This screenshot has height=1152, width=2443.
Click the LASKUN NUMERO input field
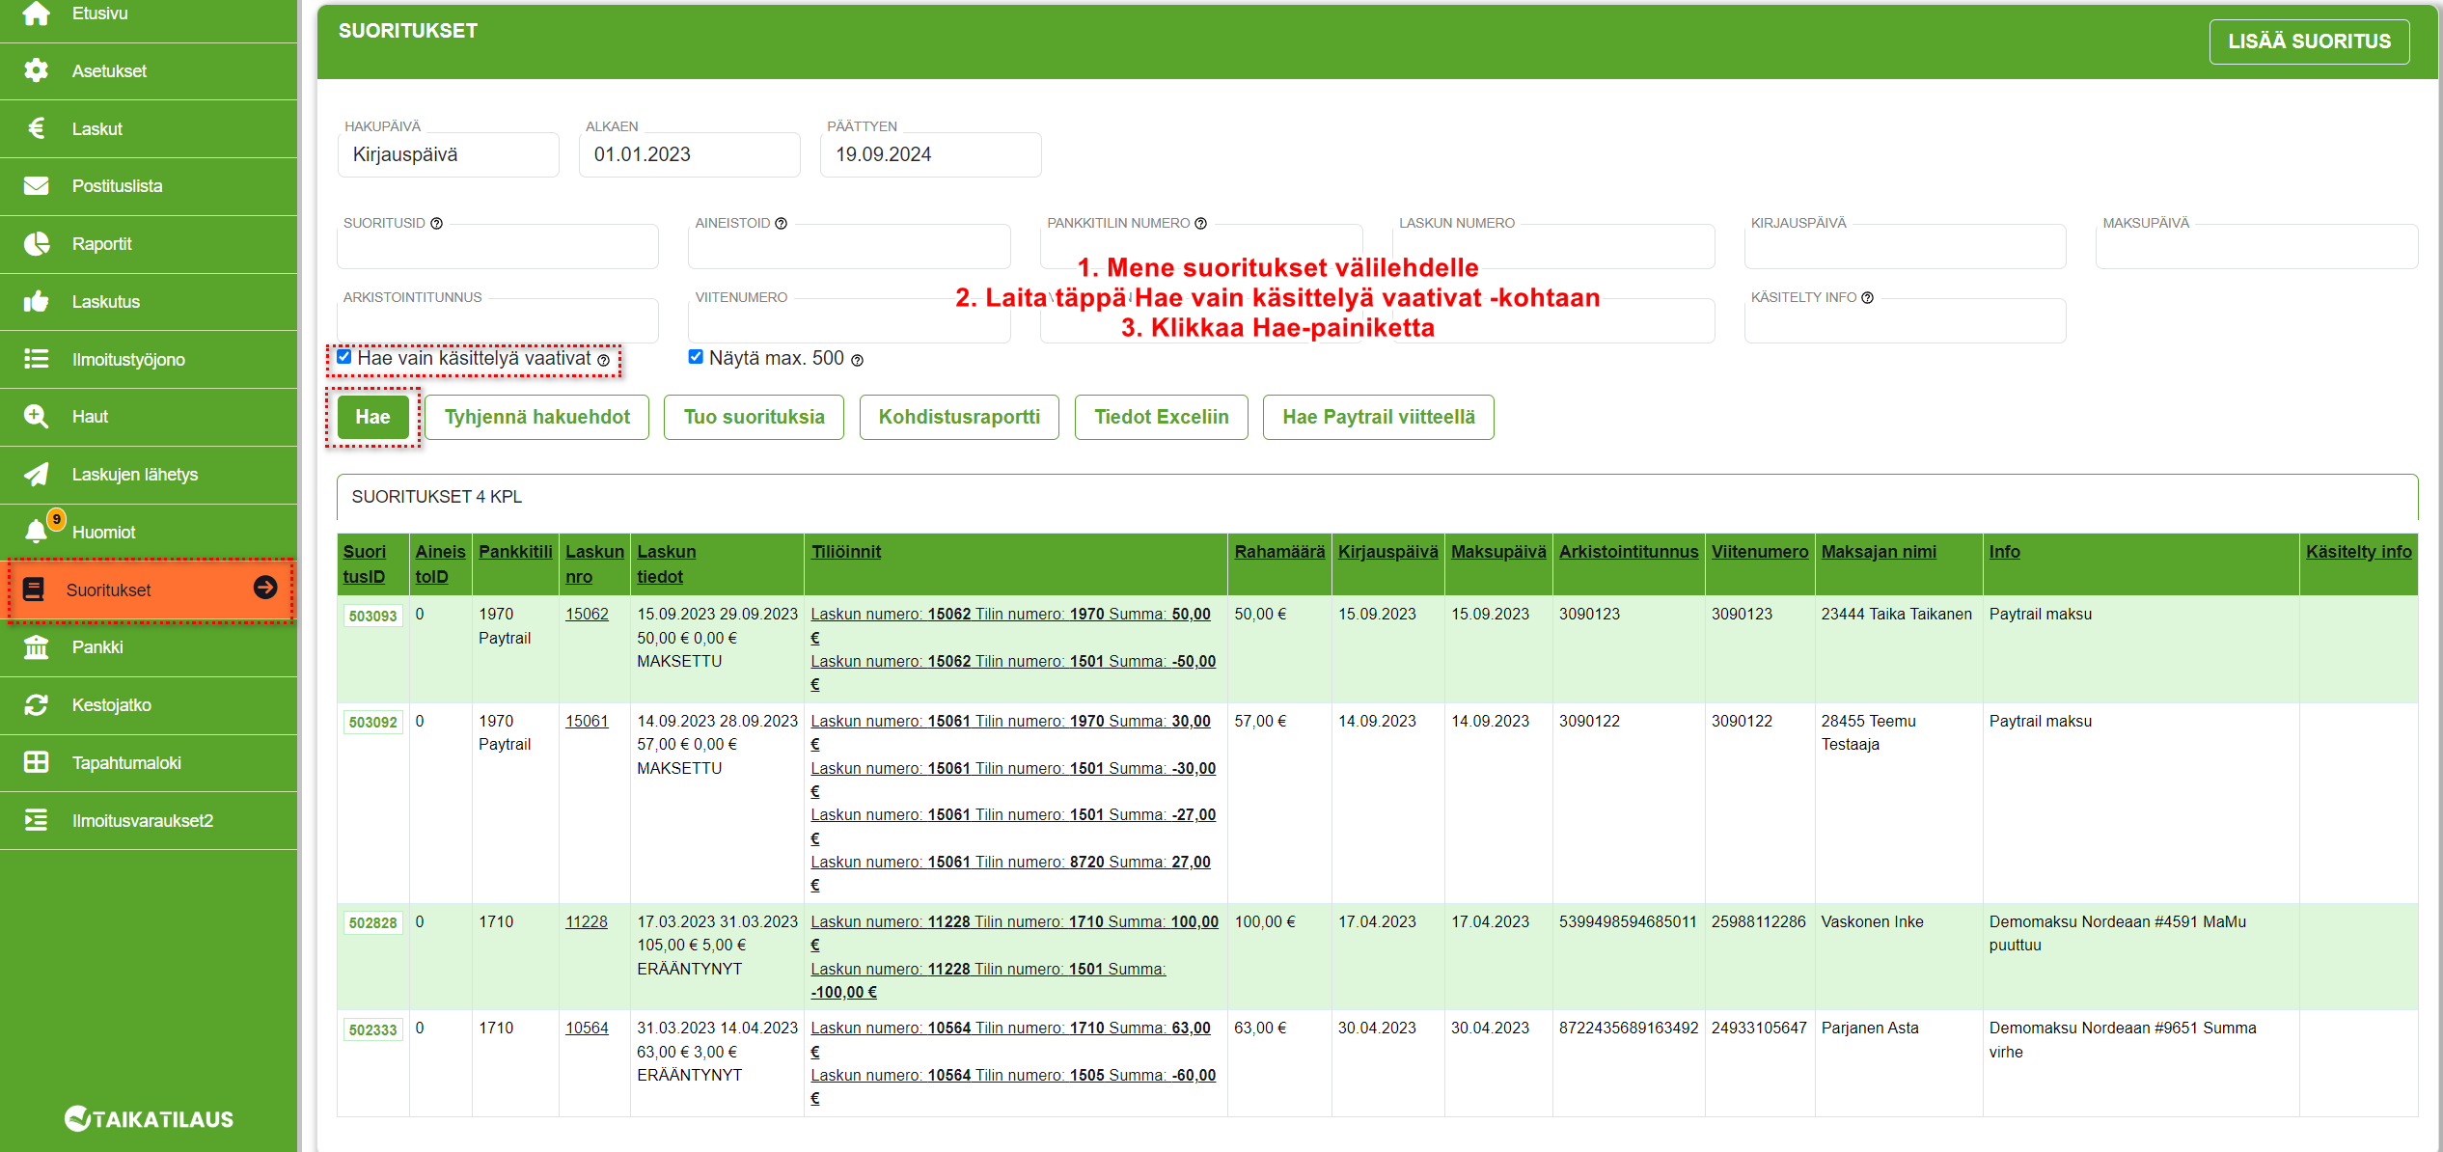tap(1553, 247)
